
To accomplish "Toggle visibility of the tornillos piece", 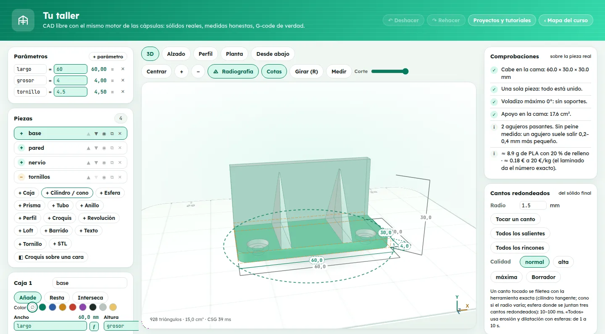I will [x=104, y=177].
